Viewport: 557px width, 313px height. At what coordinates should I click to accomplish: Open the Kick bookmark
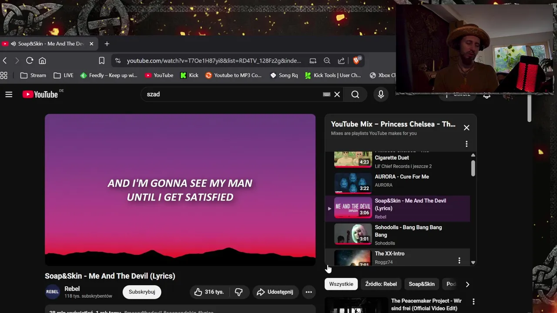tap(189, 75)
